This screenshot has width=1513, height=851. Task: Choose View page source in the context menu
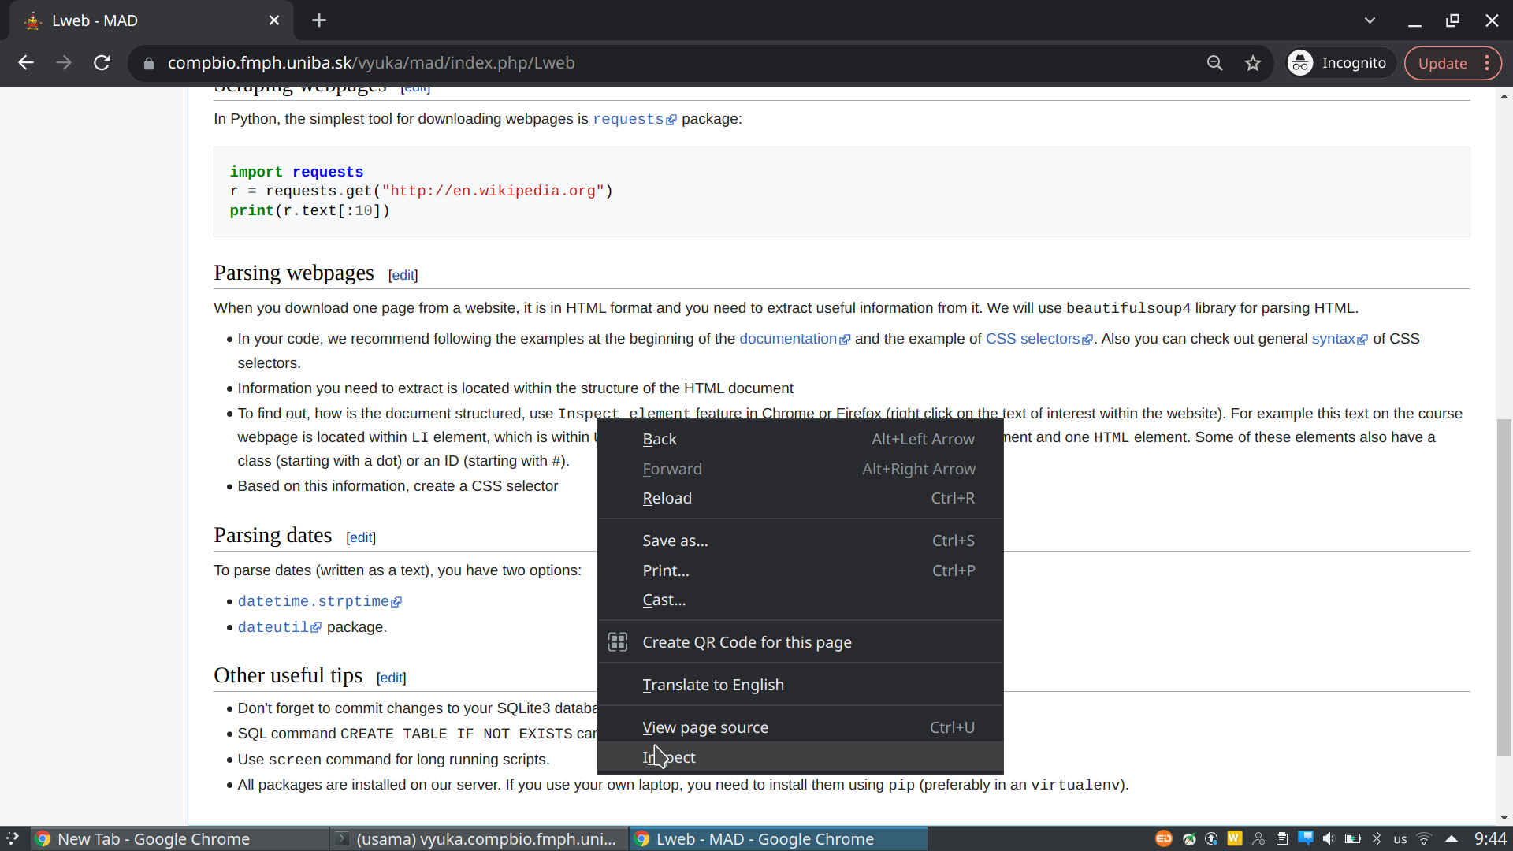pyautogui.click(x=704, y=727)
